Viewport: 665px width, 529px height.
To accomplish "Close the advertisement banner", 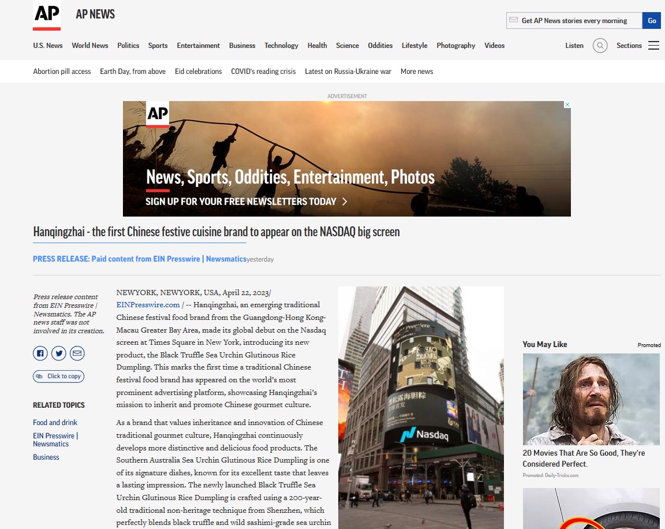I will pyautogui.click(x=567, y=105).
